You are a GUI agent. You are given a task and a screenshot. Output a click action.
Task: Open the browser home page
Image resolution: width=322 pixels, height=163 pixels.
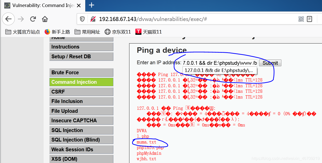click(x=45, y=19)
